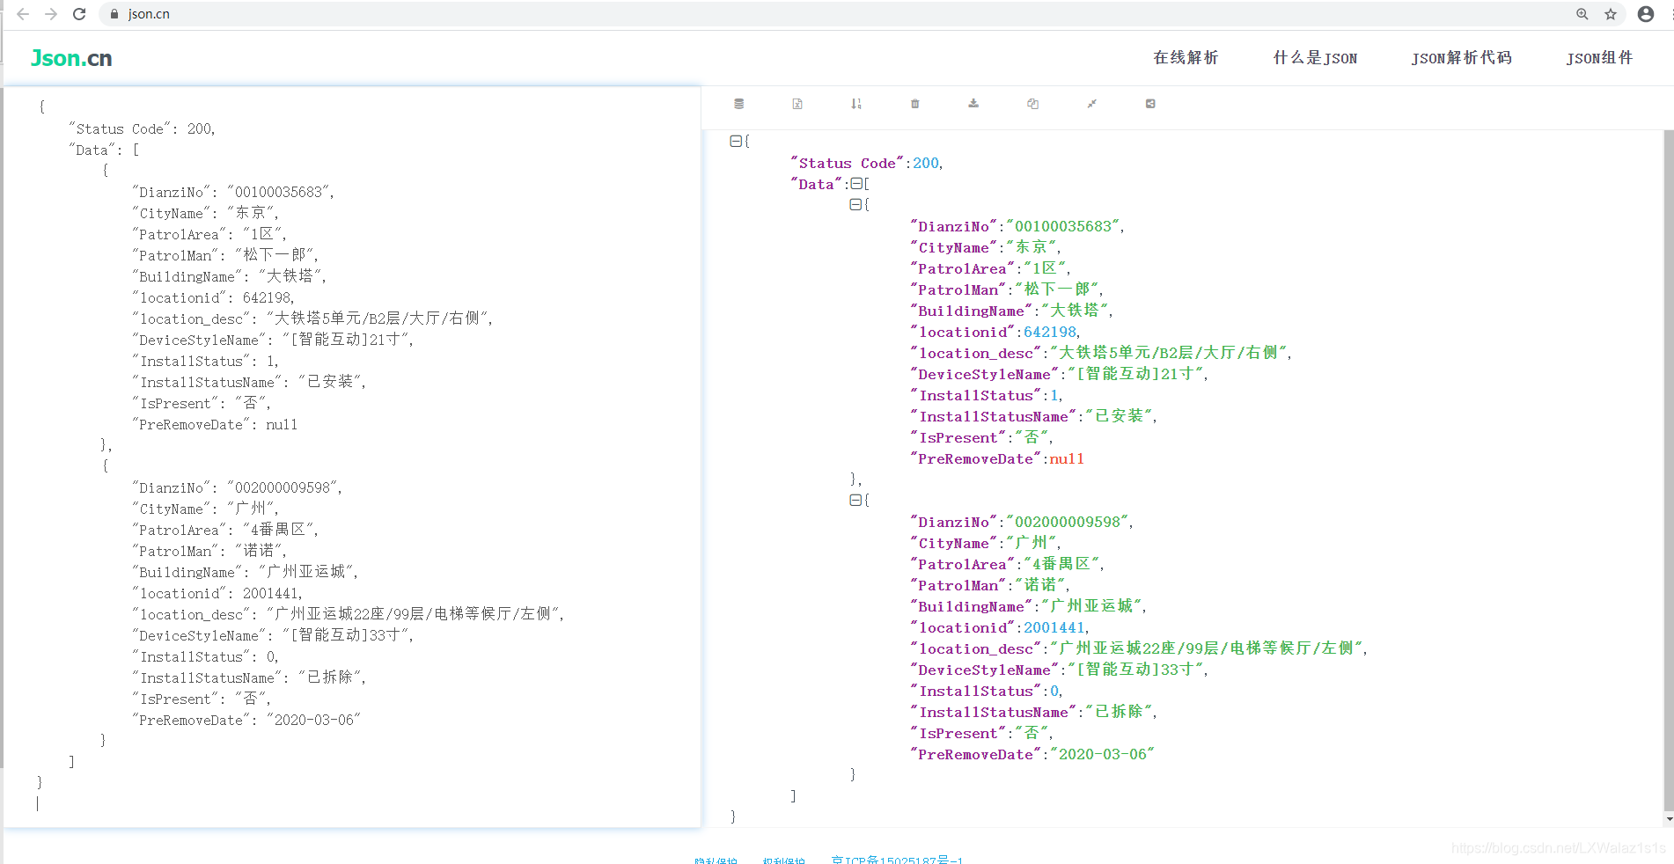Click the share icon in the toolbar
1674x864 pixels.
(x=1150, y=104)
